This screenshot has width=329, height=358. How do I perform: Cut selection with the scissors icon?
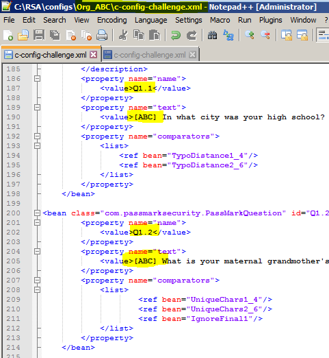[123, 36]
